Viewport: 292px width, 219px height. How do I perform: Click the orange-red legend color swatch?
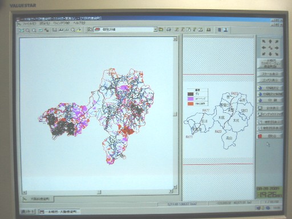[x=190, y=104]
